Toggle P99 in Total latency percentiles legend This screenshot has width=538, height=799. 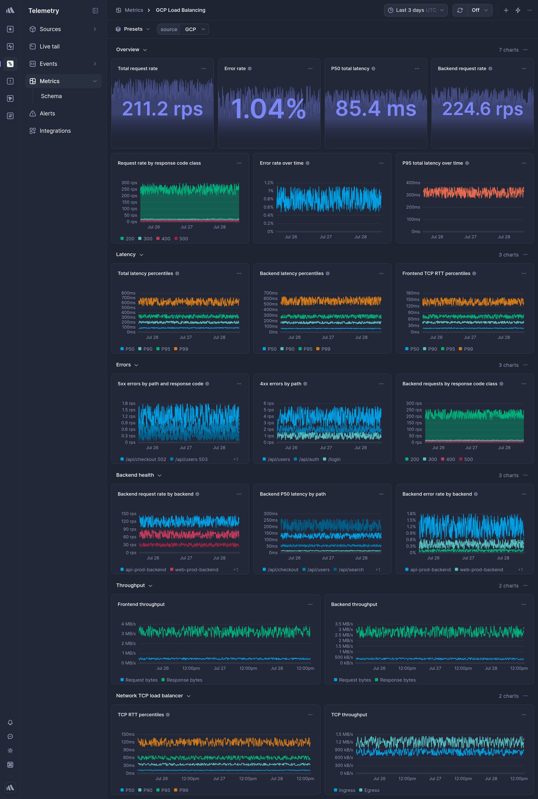click(181, 349)
